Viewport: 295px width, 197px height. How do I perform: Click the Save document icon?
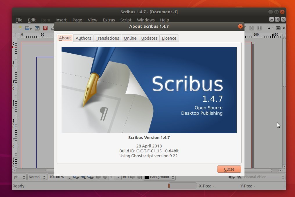[37, 28]
